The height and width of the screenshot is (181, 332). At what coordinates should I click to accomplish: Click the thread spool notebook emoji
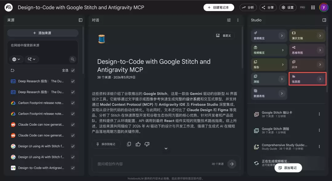pos(102,39)
